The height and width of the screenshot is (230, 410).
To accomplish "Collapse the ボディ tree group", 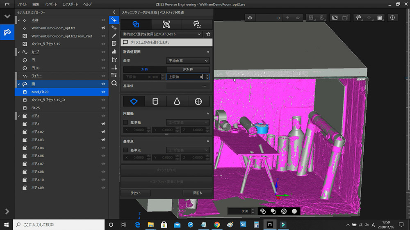I will click(x=18, y=116).
